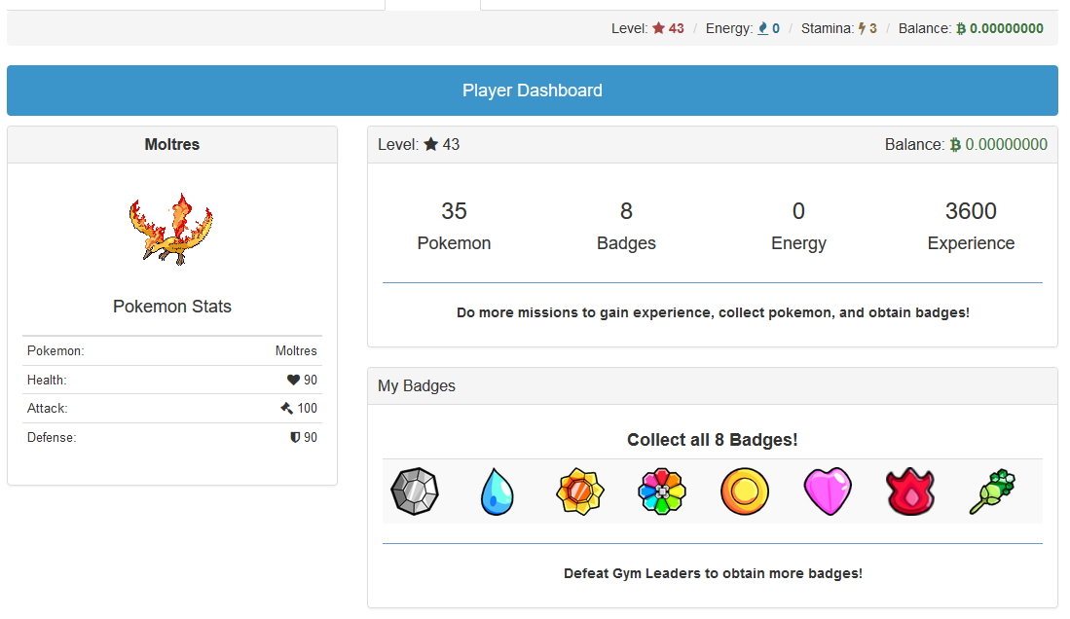Click the Defense value 90
Viewport: 1070px width, 619px height.
(311, 437)
